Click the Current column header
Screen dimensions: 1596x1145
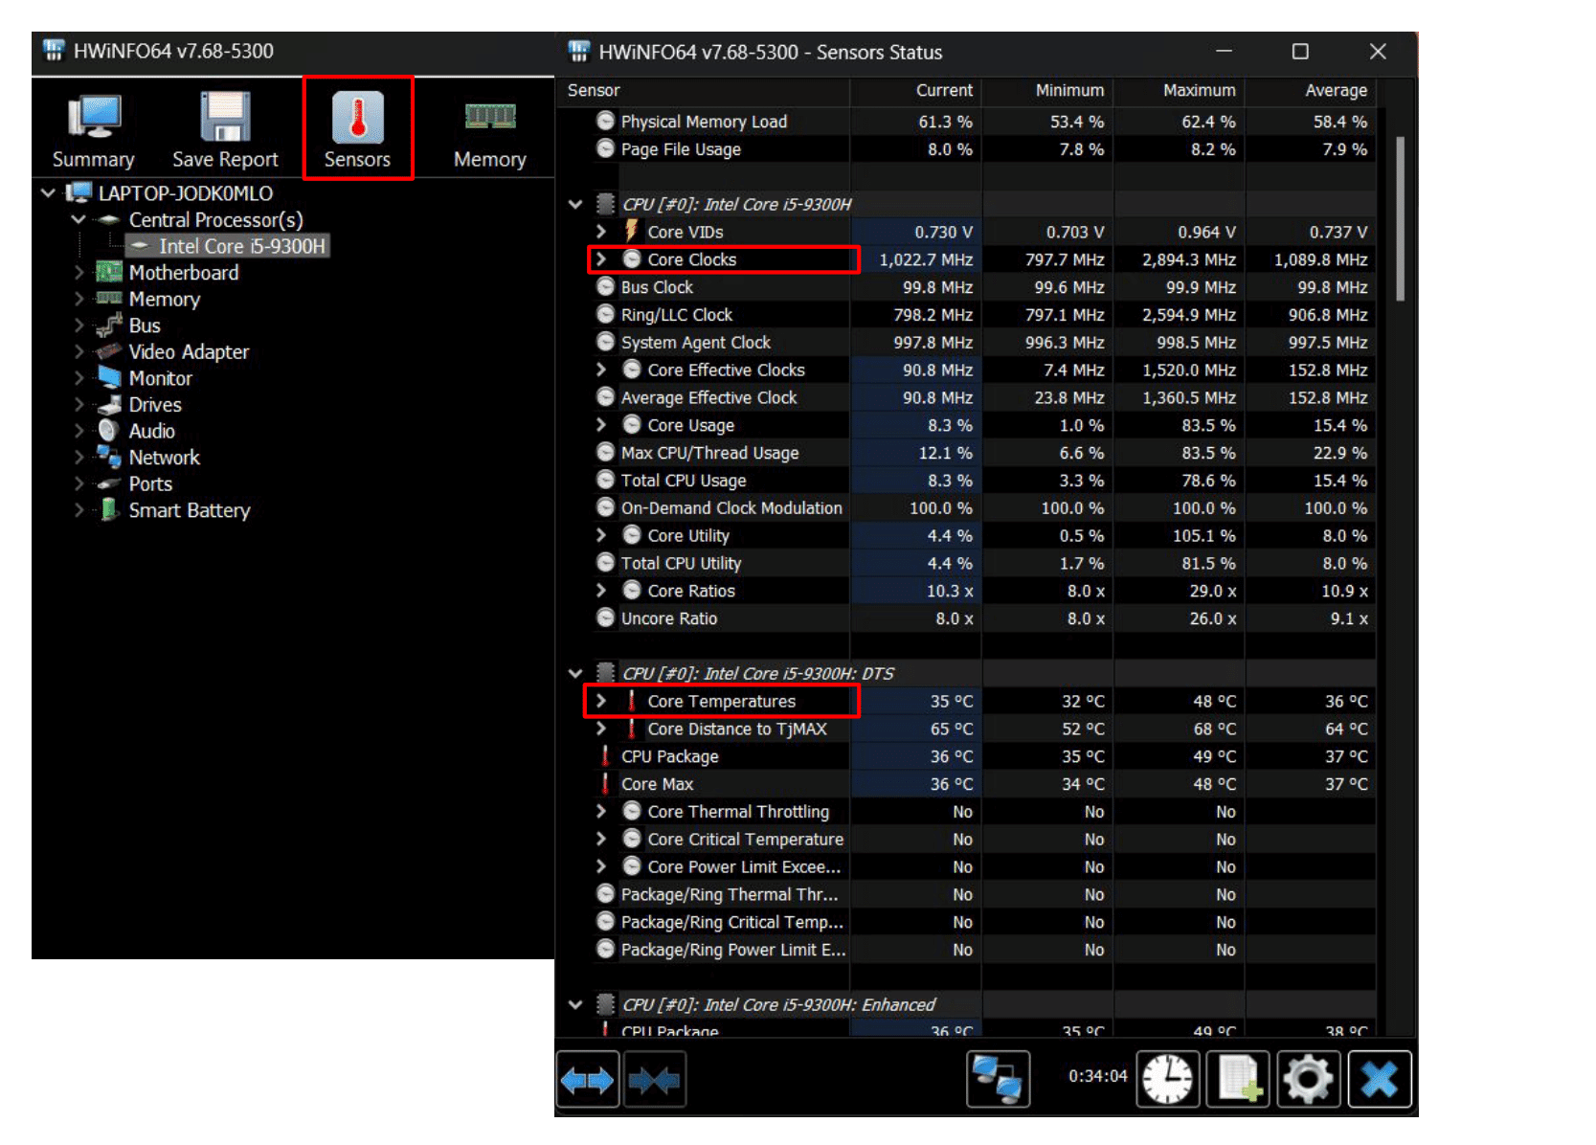click(x=915, y=91)
